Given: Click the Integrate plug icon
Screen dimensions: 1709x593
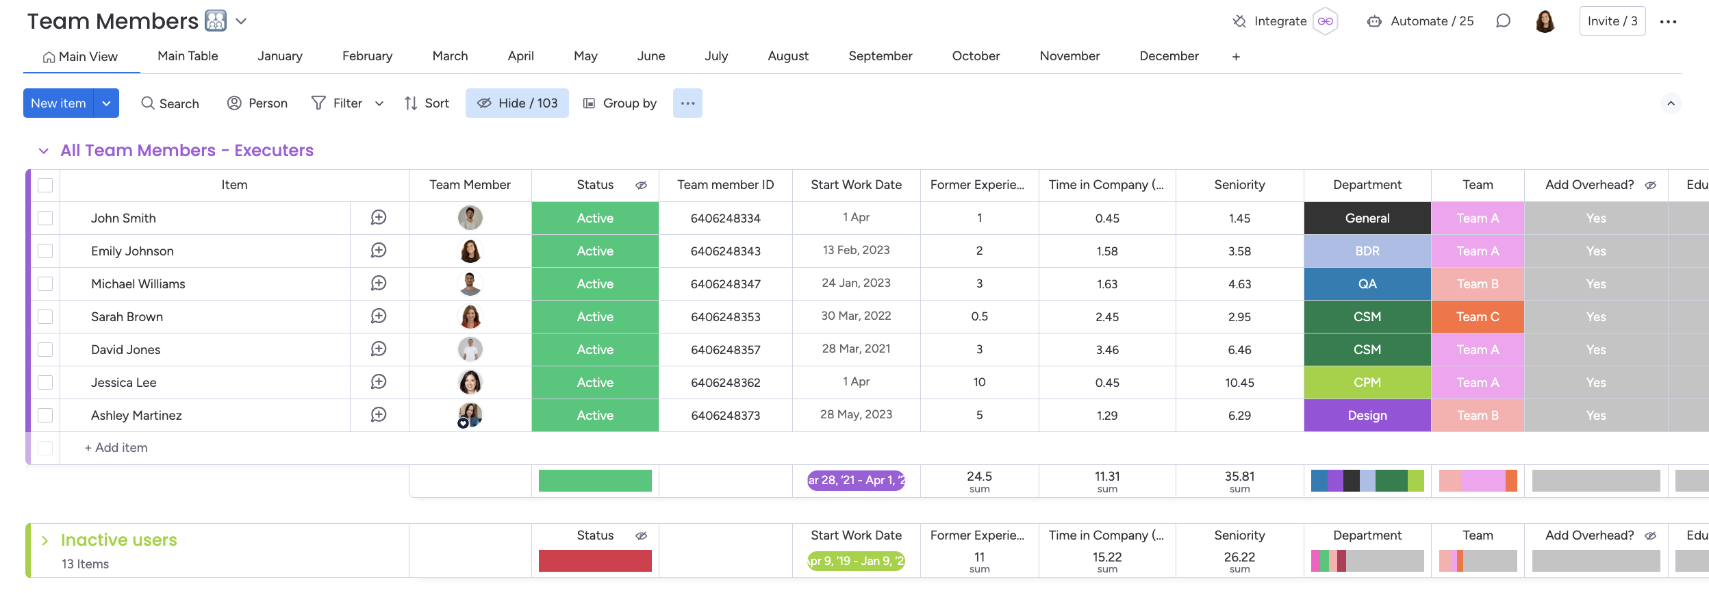Looking at the screenshot, I should (x=1239, y=21).
